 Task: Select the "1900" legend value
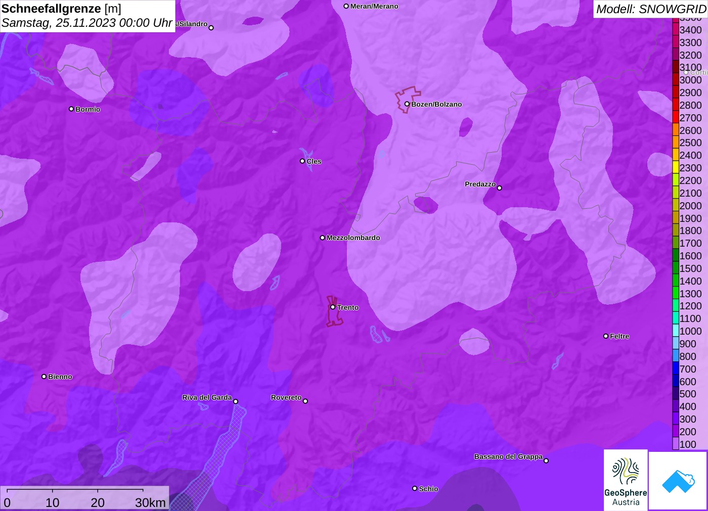point(690,218)
